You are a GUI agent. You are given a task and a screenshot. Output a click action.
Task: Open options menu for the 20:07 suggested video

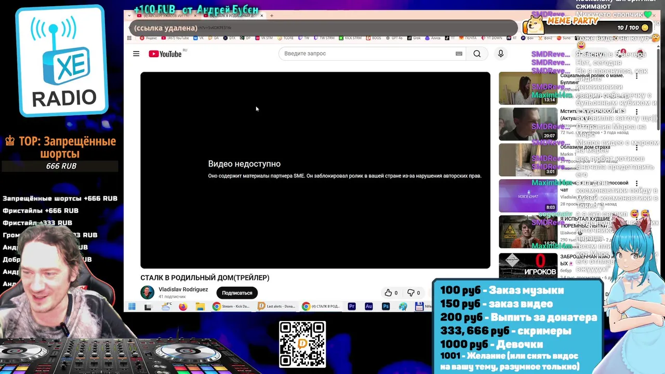(636, 112)
